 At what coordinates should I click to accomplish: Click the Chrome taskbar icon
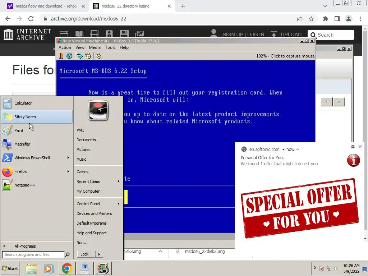tap(67, 269)
